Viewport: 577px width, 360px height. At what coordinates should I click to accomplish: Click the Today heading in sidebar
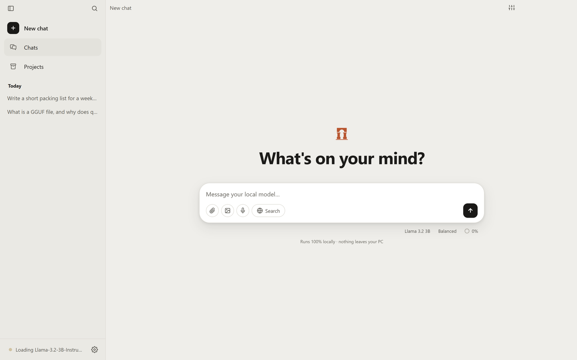point(15,86)
